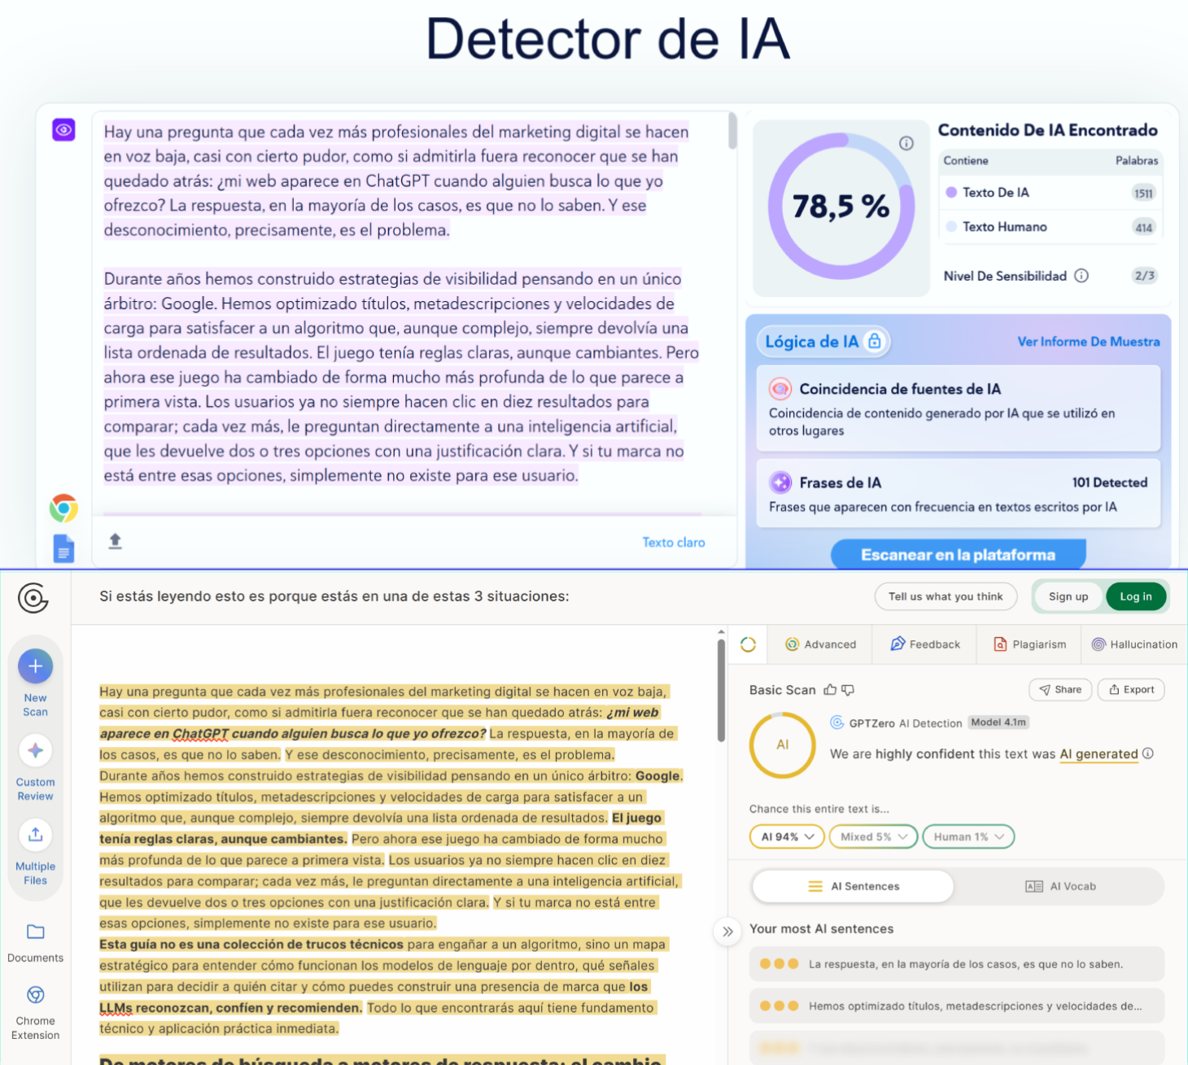Viewport: 1188px width, 1065px height.
Task: Select the AI Sentences tab
Action: [x=853, y=886]
